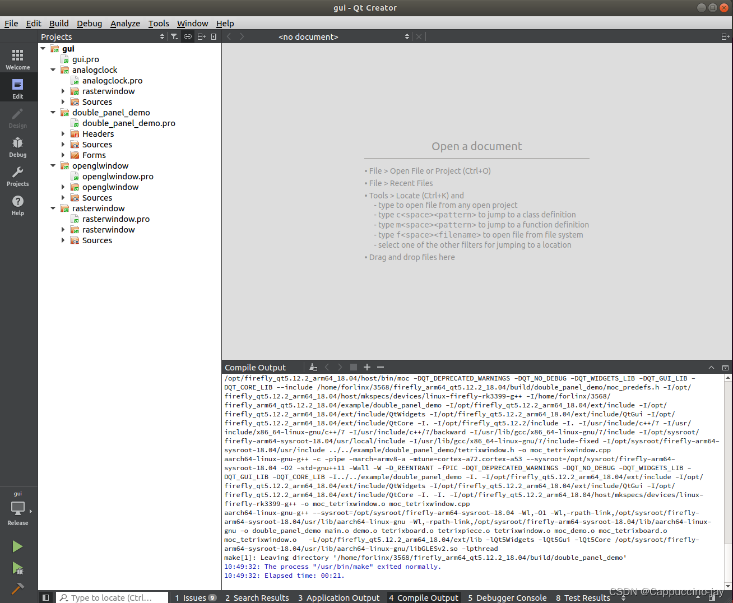The height and width of the screenshot is (603, 733).
Task: Open the Build menu
Action: 59,23
